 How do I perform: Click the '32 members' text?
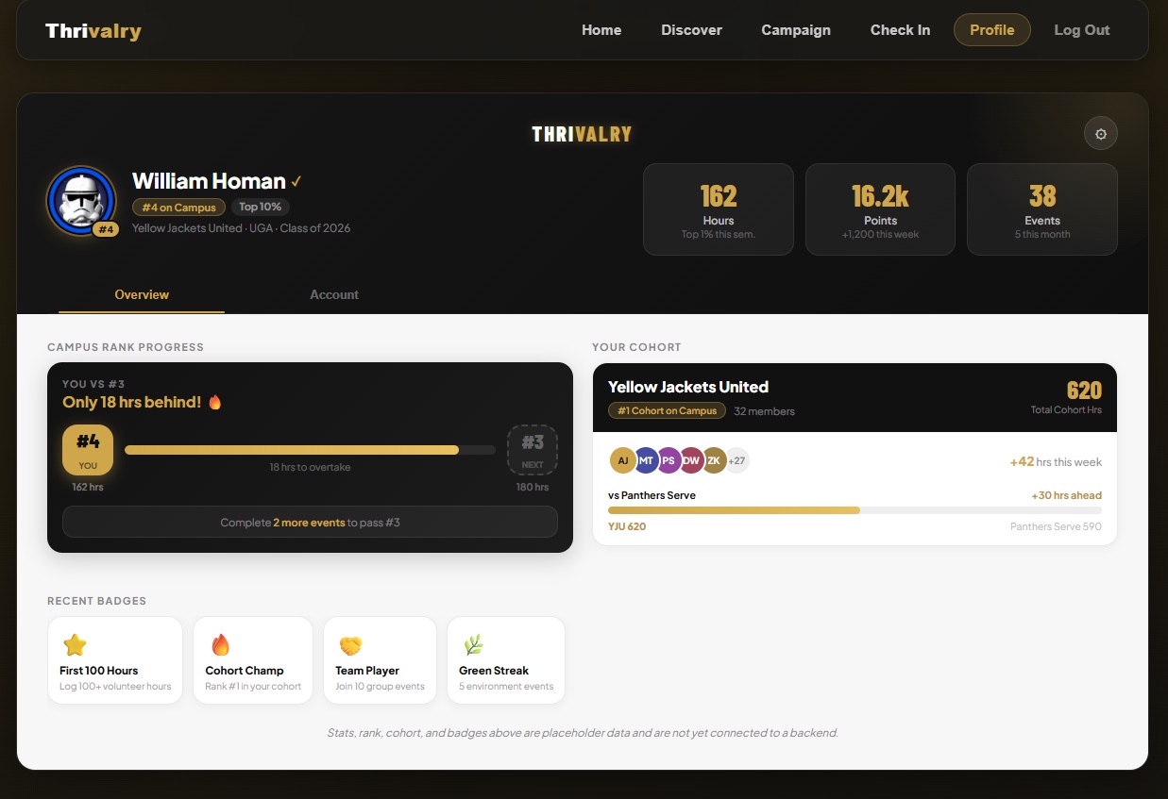tap(764, 411)
